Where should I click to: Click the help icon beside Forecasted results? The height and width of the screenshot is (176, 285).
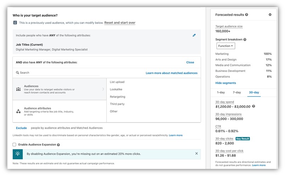point(247,15)
